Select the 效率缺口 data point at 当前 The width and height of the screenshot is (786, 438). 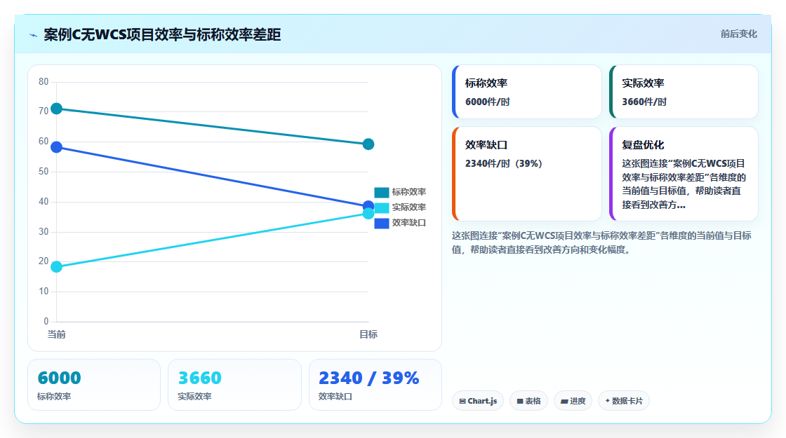click(x=57, y=147)
